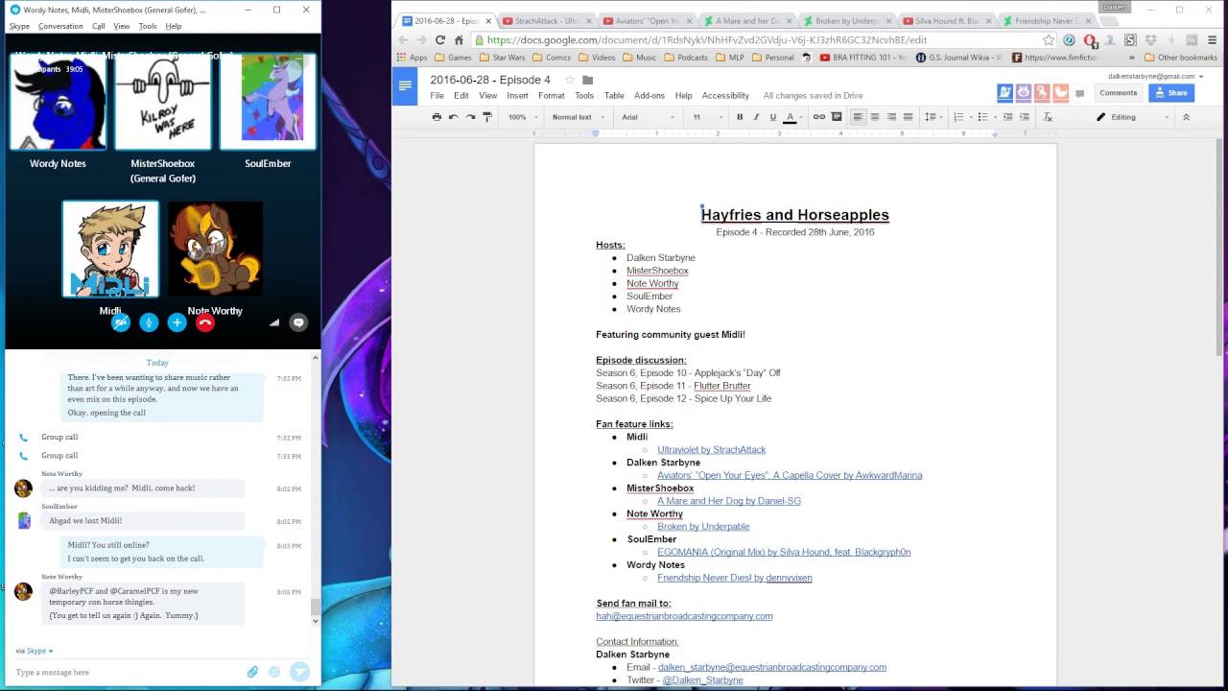Open Tools menu in Skype window
The image size is (1228, 691).
[x=148, y=26]
